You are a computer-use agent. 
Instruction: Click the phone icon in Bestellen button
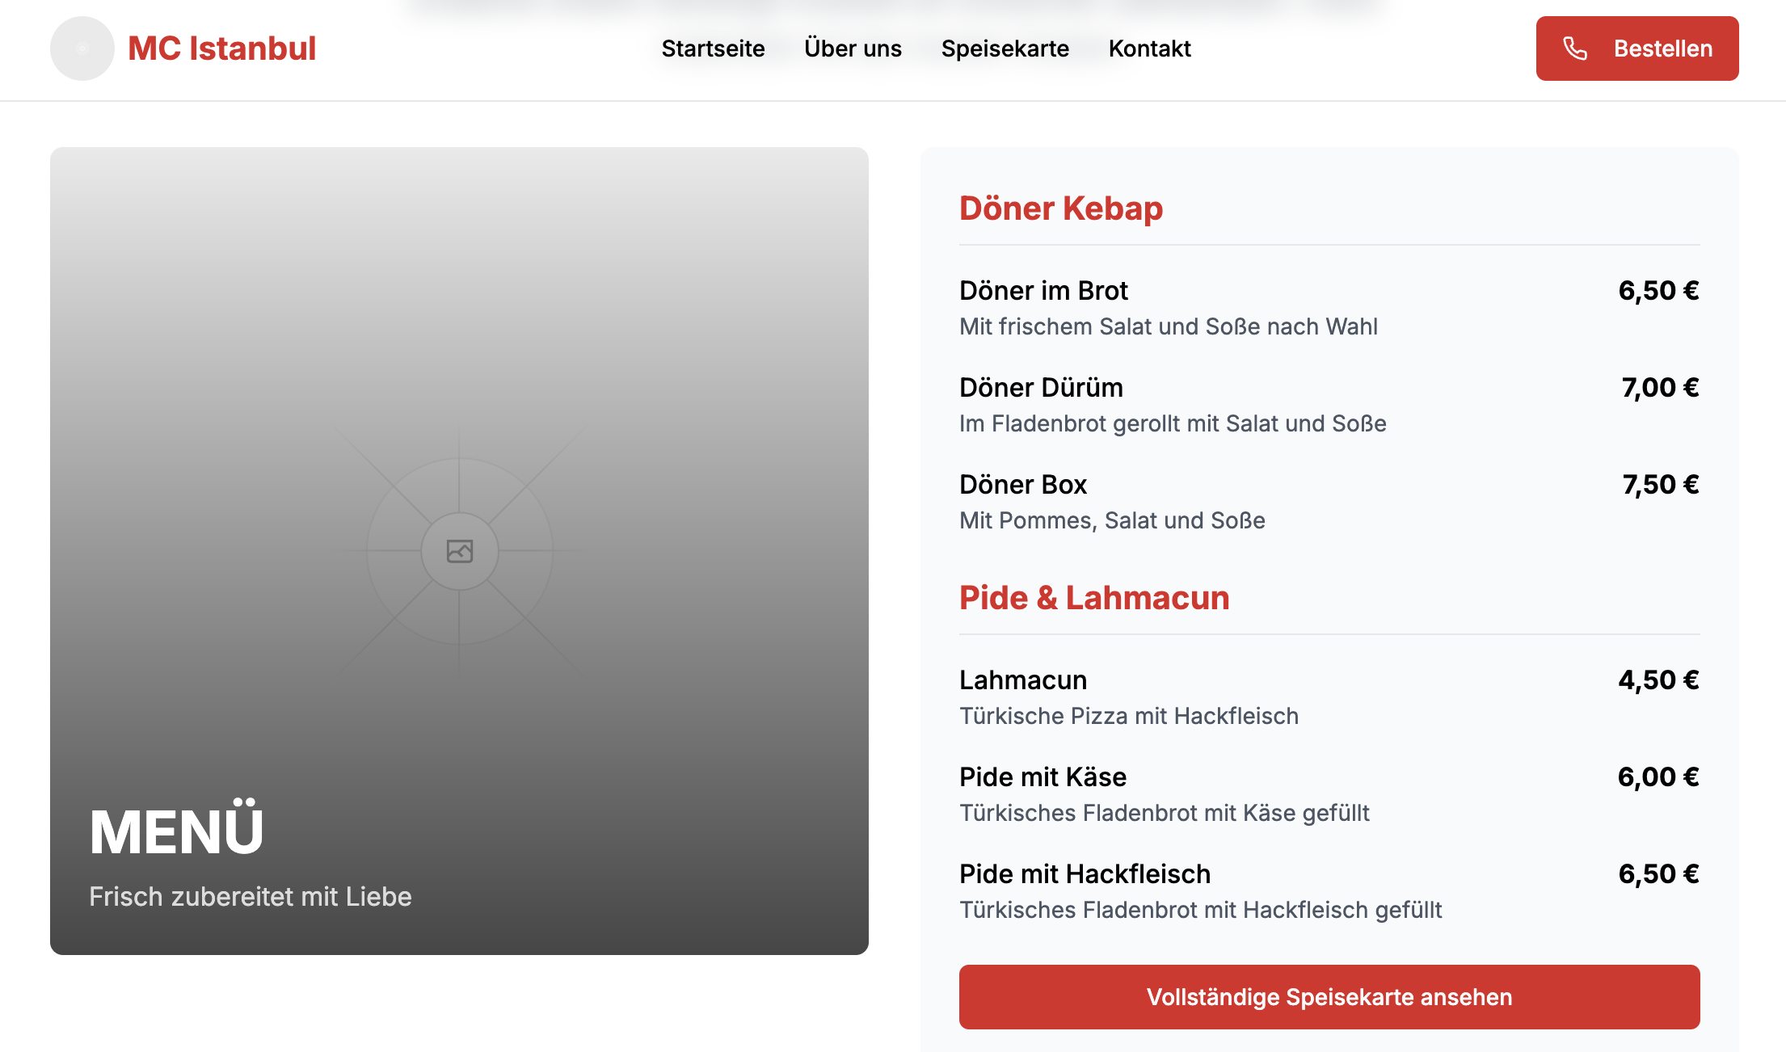point(1575,48)
